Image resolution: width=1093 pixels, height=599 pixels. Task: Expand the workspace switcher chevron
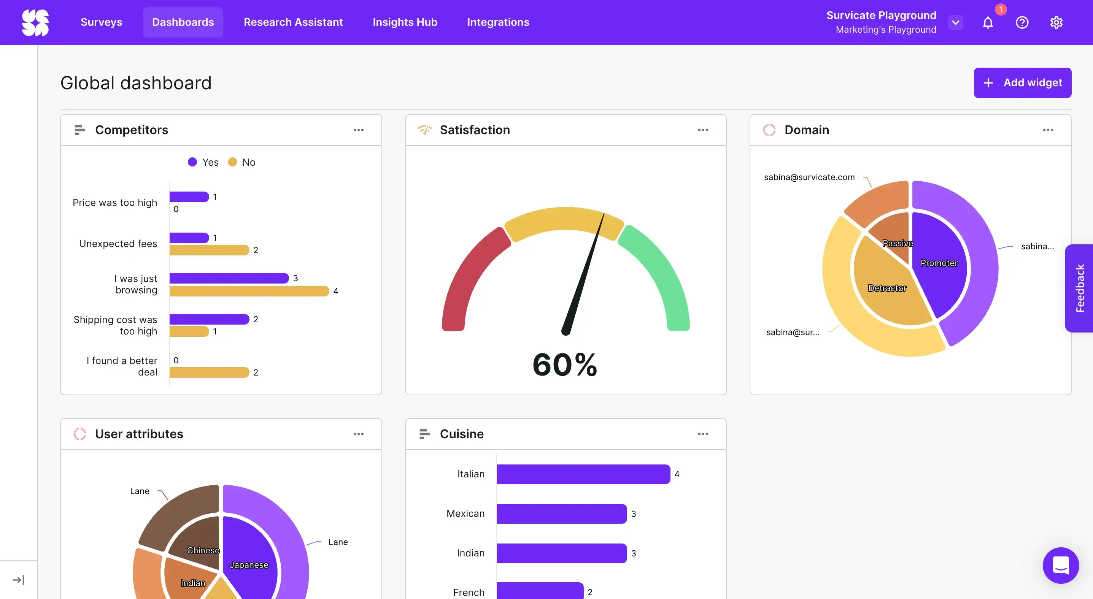pyautogui.click(x=956, y=22)
